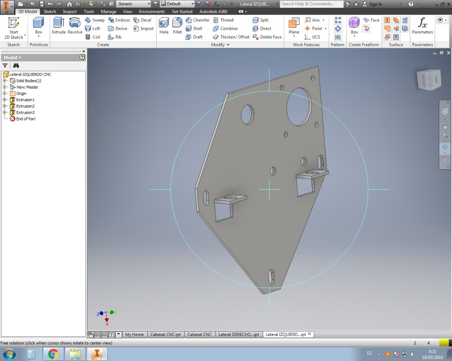452x361 pixels.
Task: Select the Rib tool
Action: (115, 37)
